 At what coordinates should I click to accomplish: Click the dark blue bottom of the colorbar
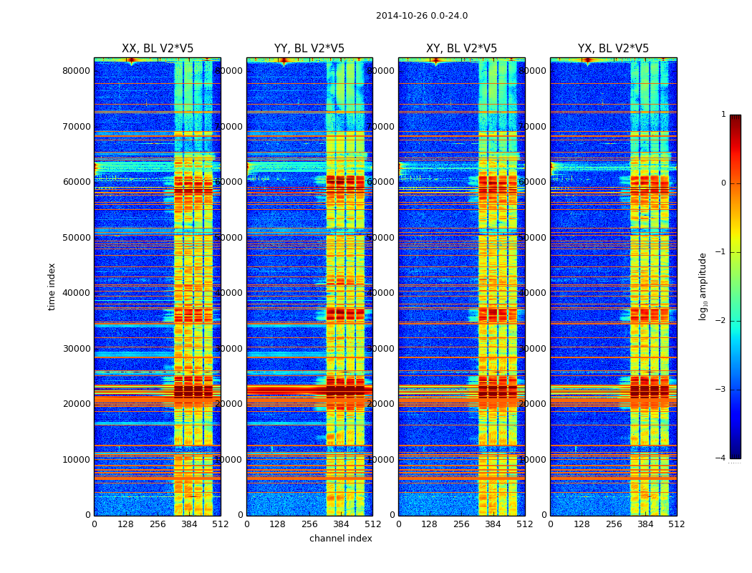tap(736, 455)
